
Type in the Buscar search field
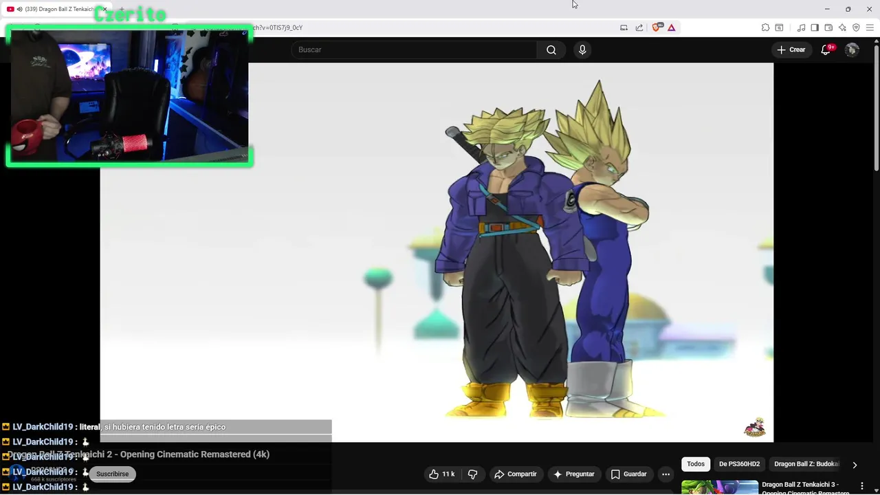414,49
